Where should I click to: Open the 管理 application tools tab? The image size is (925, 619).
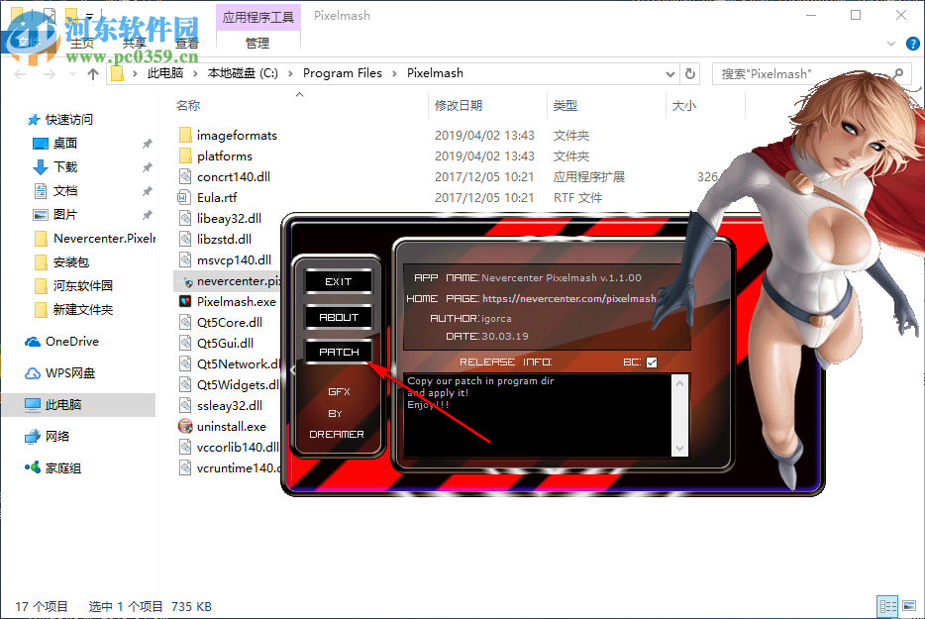pyautogui.click(x=257, y=43)
